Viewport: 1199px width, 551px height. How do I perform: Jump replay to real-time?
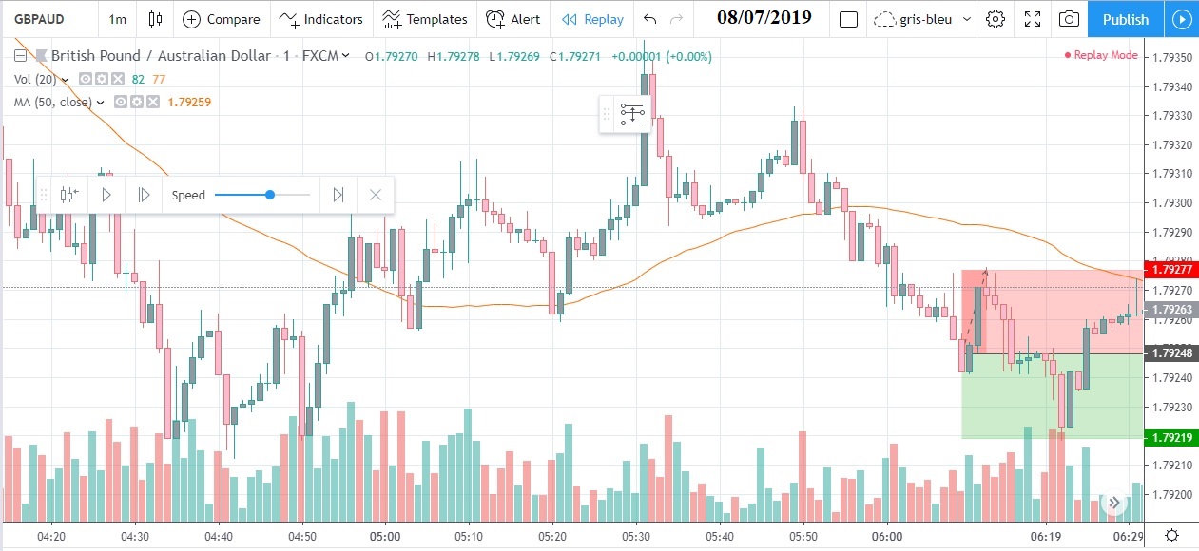pyautogui.click(x=338, y=195)
